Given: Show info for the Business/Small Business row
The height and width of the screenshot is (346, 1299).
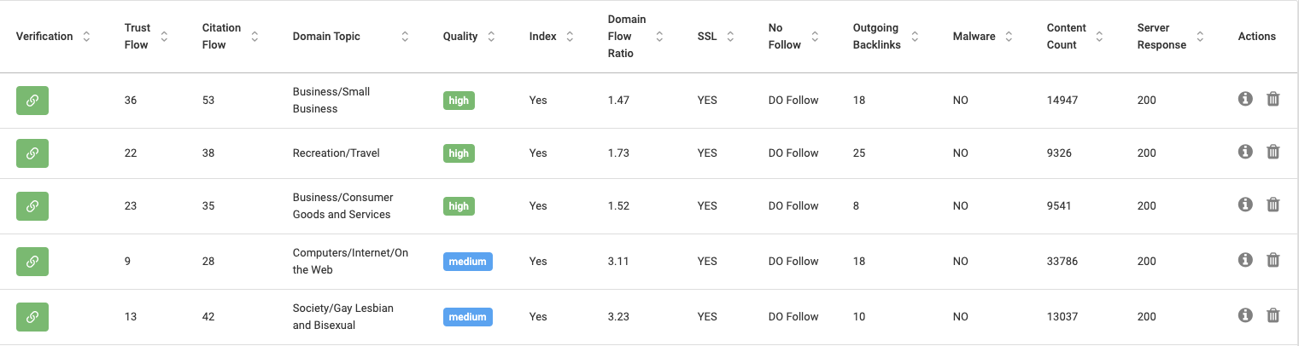Looking at the screenshot, I should click(1245, 100).
